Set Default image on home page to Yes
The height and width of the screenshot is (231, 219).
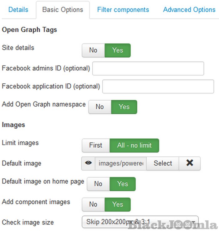[122, 184]
